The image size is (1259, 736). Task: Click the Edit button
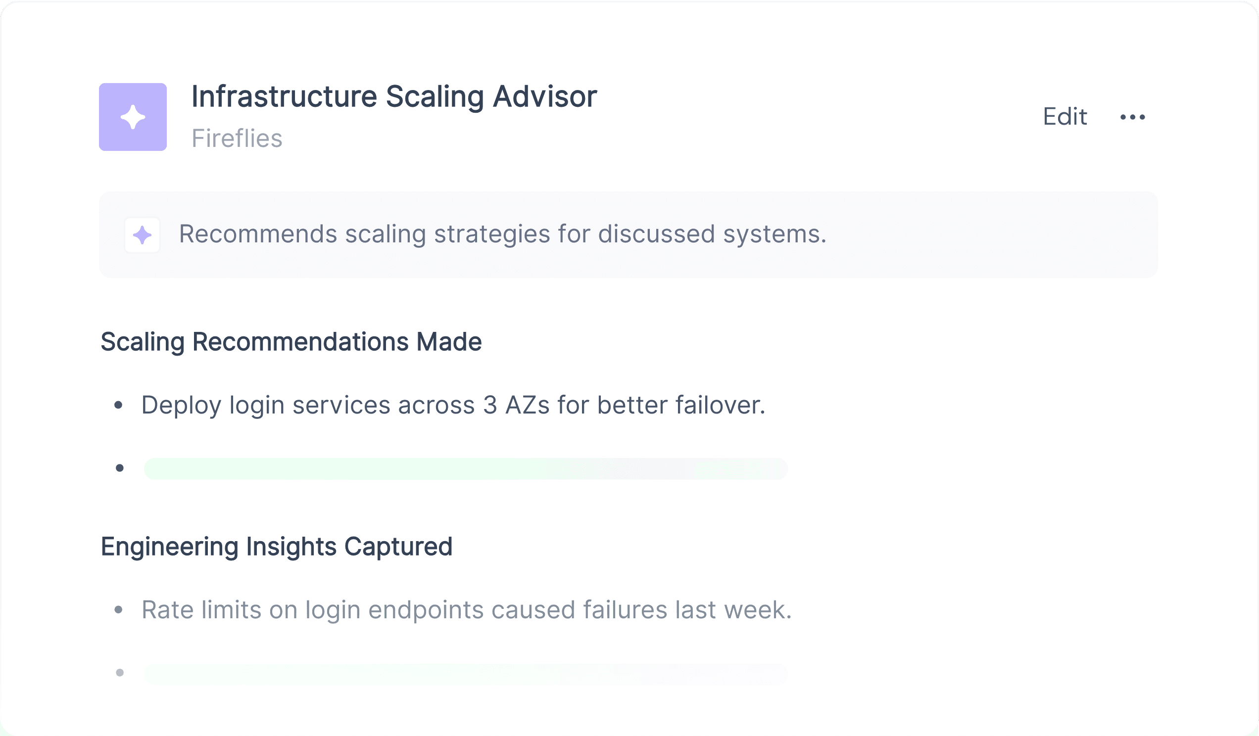point(1065,117)
